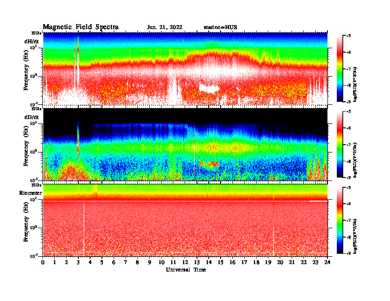The height and width of the screenshot is (301, 390).
Task: Click hour "3" on the time axis
Action: [78, 262]
